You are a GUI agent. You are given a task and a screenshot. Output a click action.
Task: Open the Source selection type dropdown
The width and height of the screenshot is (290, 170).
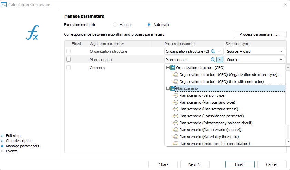[282, 60]
